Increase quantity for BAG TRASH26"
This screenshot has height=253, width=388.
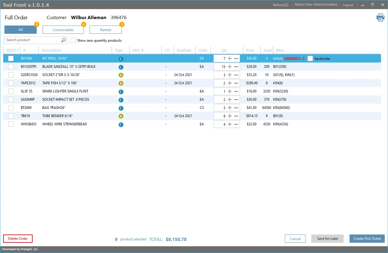(x=230, y=108)
